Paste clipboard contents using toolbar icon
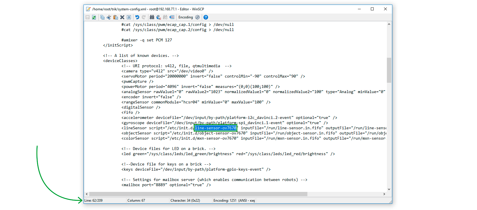 pyautogui.click(x=116, y=17)
